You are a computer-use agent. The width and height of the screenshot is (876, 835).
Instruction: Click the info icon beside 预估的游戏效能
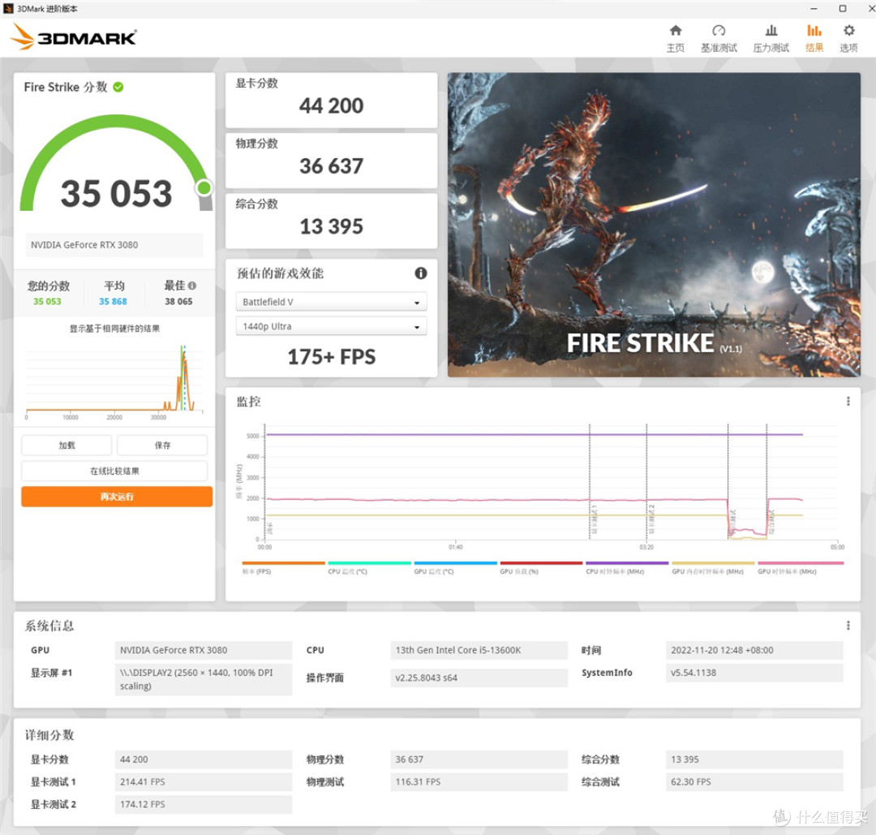[x=421, y=273]
